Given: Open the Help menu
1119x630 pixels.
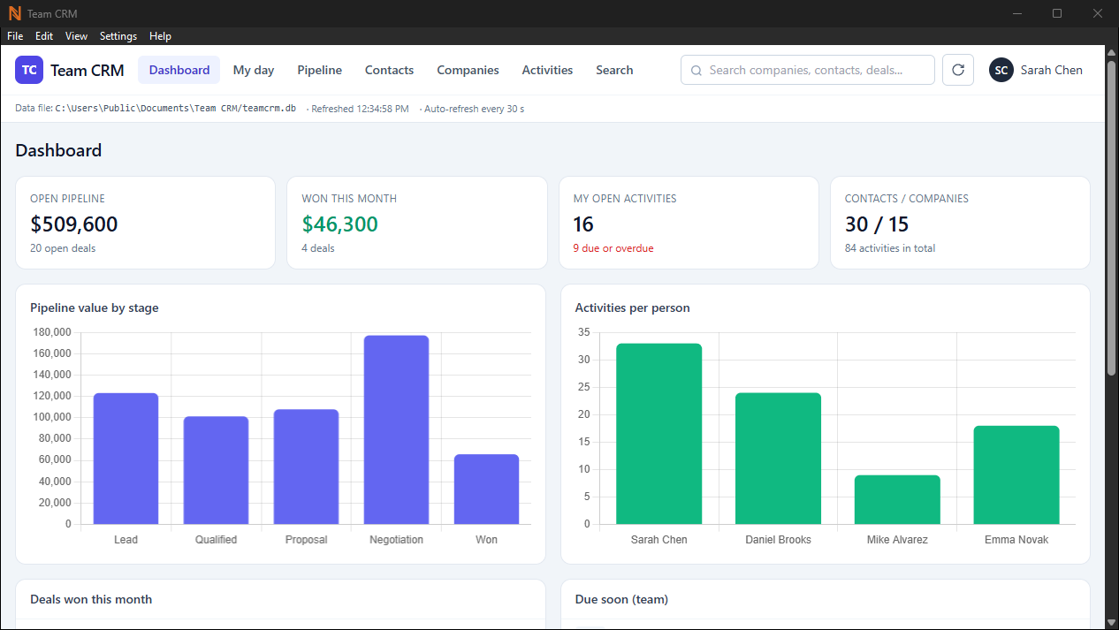Looking at the screenshot, I should (x=160, y=36).
